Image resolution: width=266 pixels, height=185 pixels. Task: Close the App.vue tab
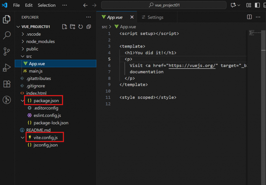click(x=132, y=17)
